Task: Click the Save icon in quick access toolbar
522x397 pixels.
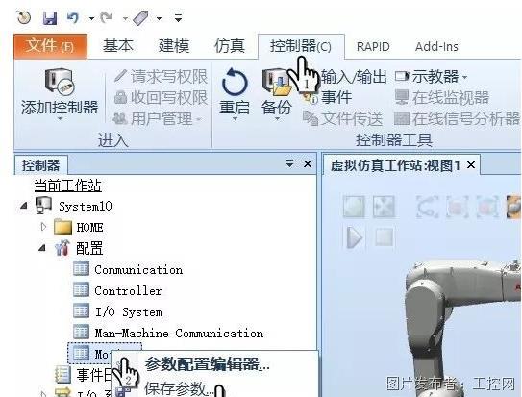Action: pyautogui.click(x=50, y=17)
